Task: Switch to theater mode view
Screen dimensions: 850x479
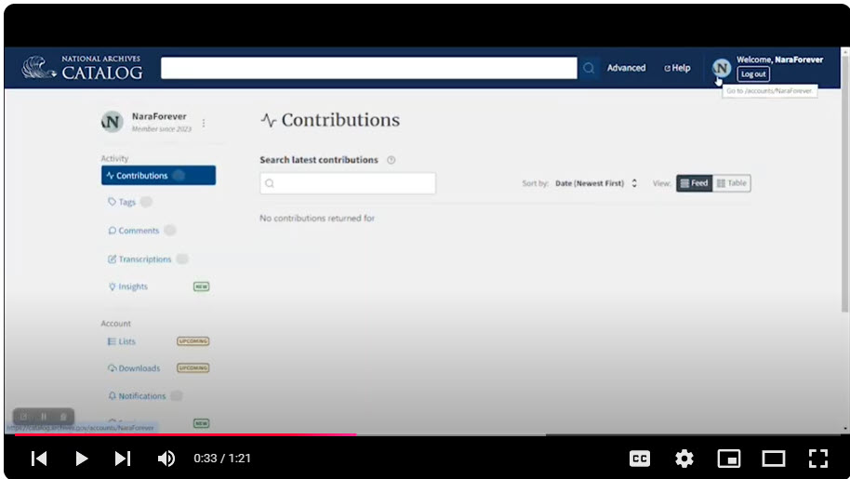Action: (x=773, y=459)
